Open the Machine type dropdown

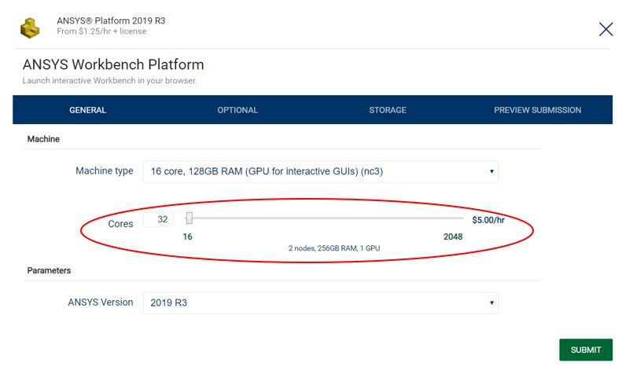tap(321, 171)
